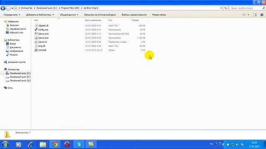The height and width of the screenshot is (149, 266).
Task: Sort by the Тип column header
Action: click(110, 20)
